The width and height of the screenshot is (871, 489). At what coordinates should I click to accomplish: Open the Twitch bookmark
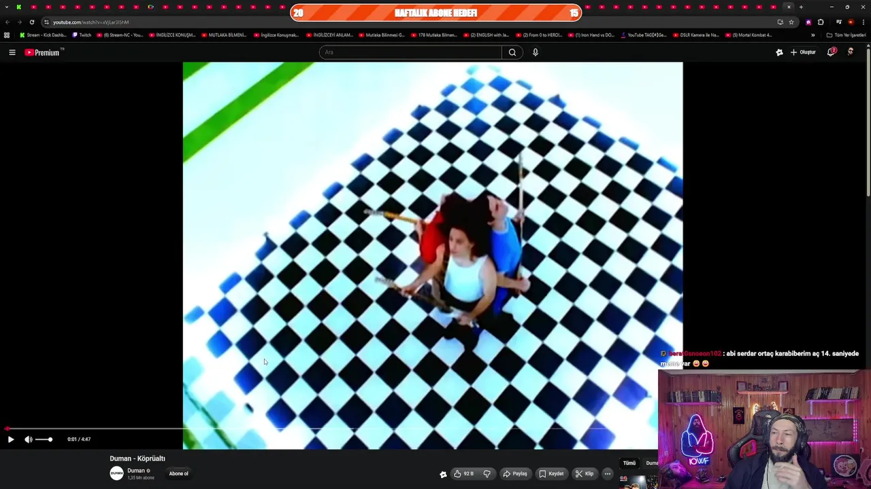pyautogui.click(x=82, y=35)
